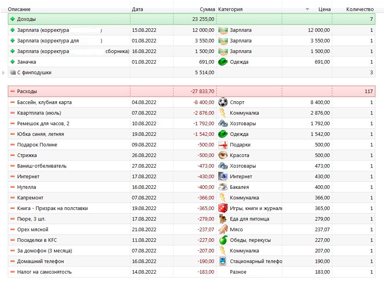Image resolution: width=384 pixels, height=285 pixels.
Task: Click the description Квартплата (июль)
Action: (39, 113)
